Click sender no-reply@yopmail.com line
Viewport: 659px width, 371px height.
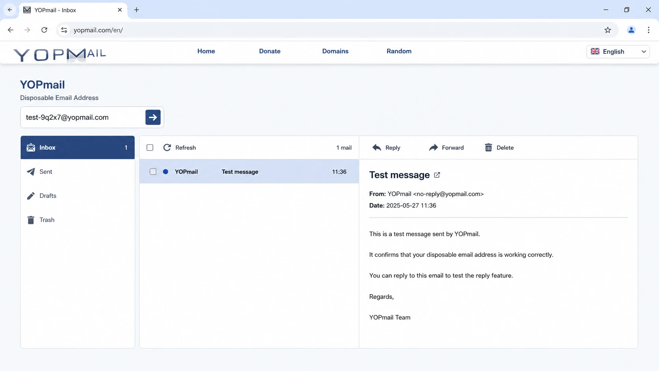pos(426,194)
